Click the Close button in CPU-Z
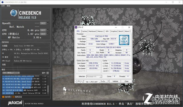This screenshot has height=107, width=183. tap(126, 81)
